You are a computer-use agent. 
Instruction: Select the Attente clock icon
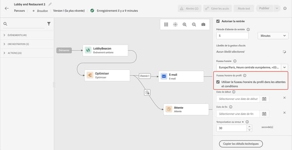pos(169,109)
